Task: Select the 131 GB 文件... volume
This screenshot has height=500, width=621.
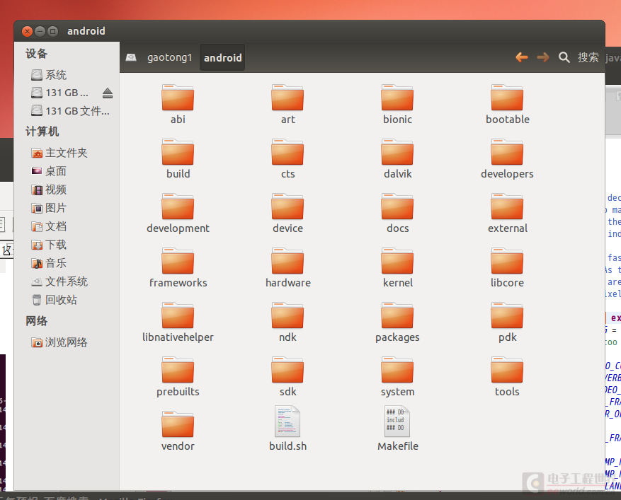Action: tap(70, 111)
